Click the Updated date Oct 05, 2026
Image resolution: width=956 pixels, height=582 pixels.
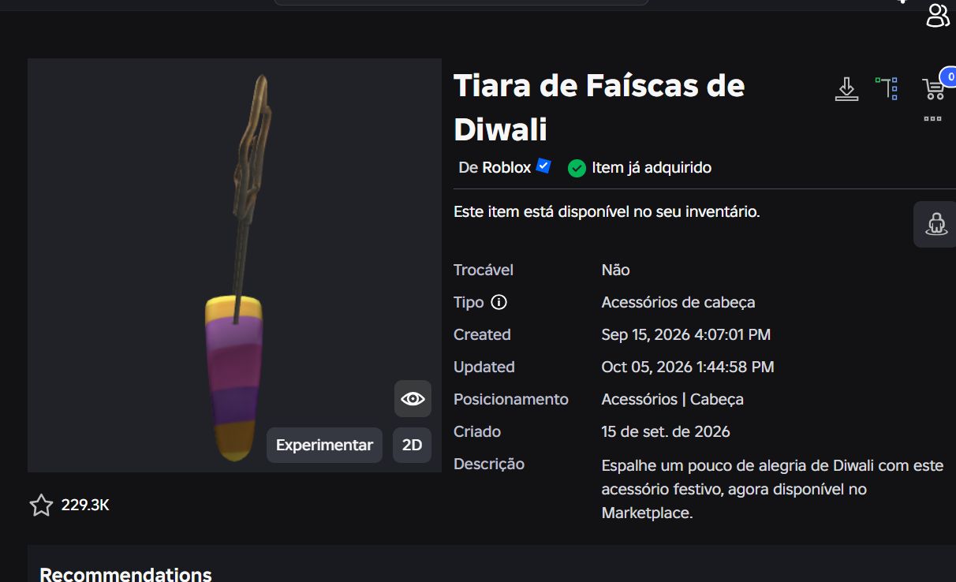pos(688,367)
